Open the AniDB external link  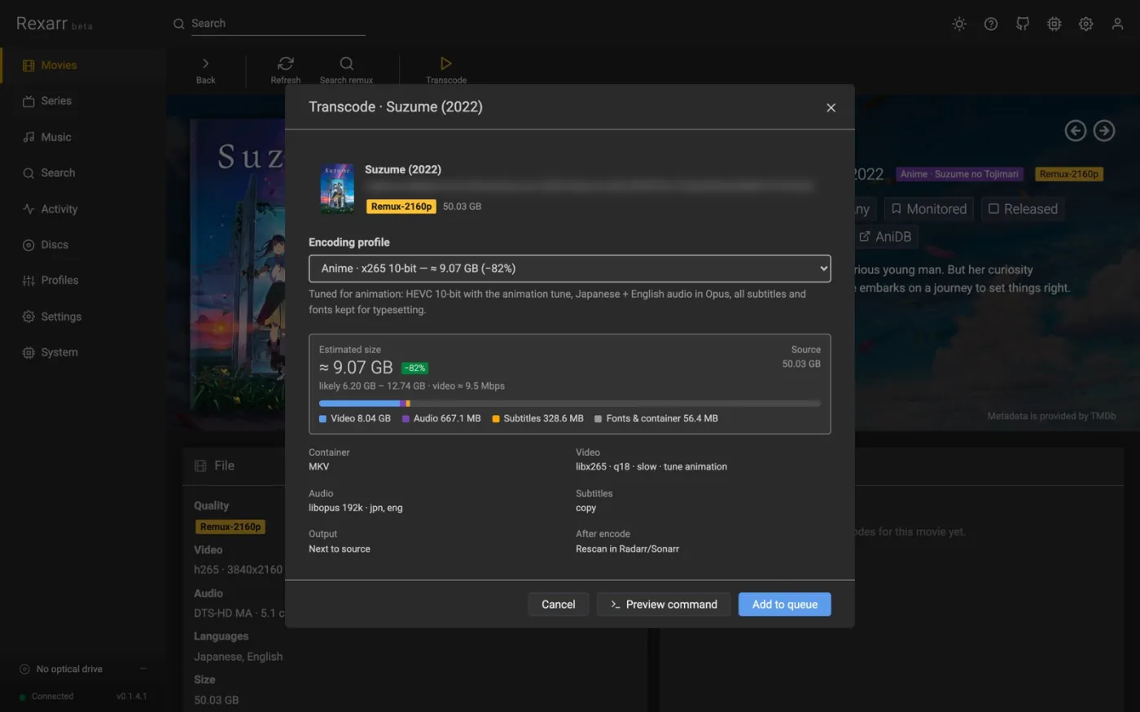point(885,237)
